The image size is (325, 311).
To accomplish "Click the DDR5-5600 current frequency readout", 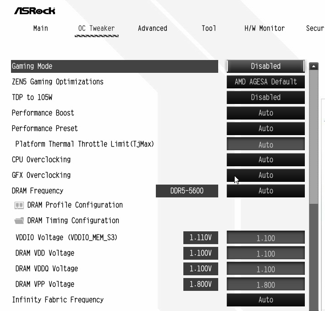I will tap(187, 191).
